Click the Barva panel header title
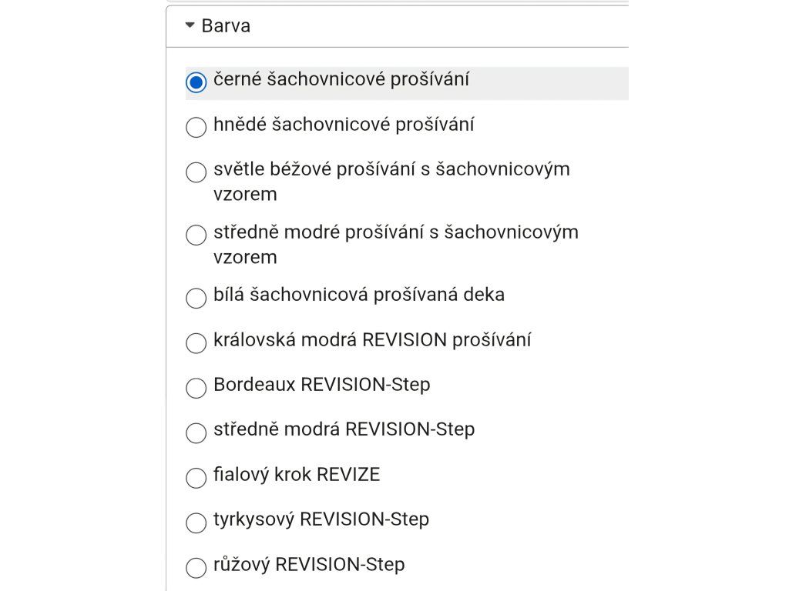 [226, 26]
